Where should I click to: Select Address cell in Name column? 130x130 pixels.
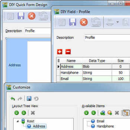tap(71, 67)
